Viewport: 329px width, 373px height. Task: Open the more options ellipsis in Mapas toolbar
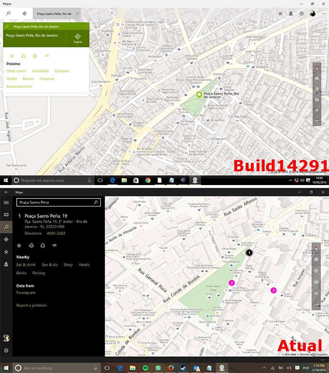tap(323, 14)
